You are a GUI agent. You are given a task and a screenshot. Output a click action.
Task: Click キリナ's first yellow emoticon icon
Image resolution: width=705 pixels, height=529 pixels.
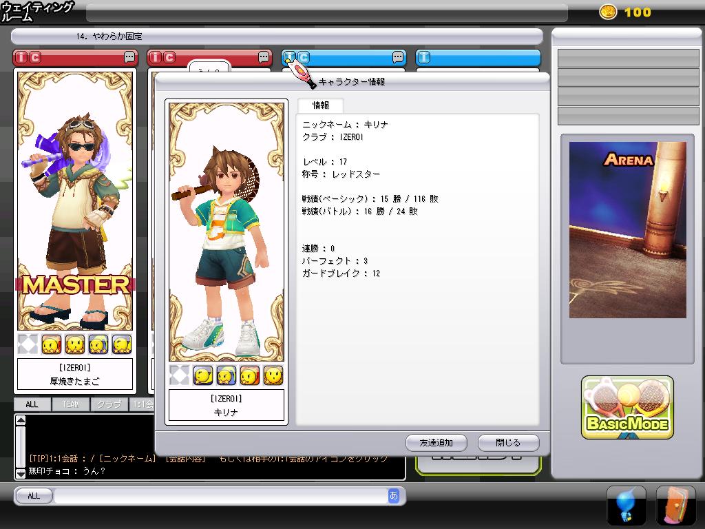click(x=203, y=375)
